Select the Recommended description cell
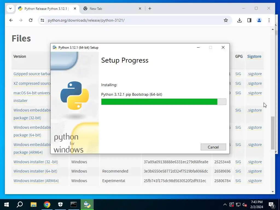Screen dimensions: 280x210 click(115, 171)
